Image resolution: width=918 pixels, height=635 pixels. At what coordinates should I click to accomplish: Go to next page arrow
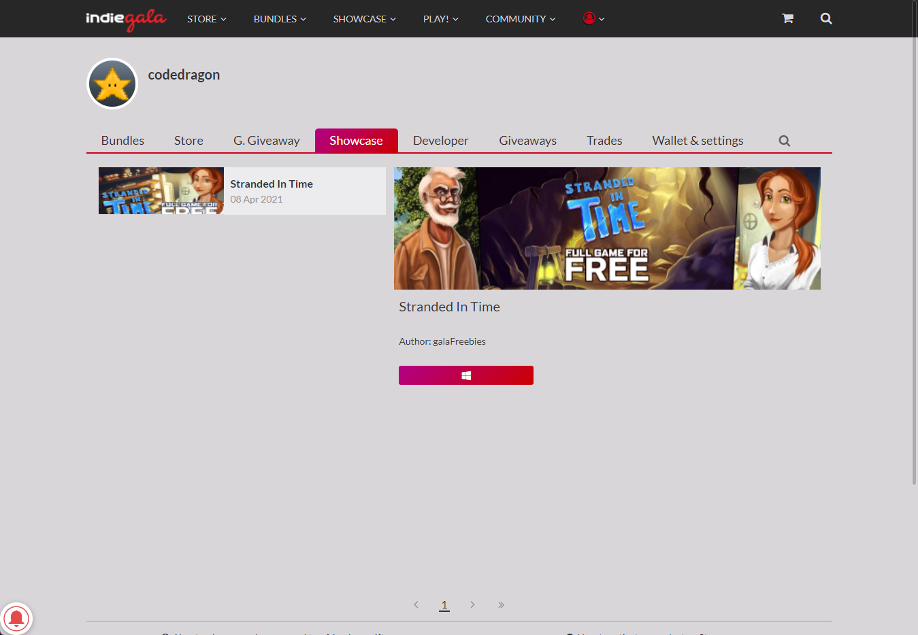click(x=472, y=604)
